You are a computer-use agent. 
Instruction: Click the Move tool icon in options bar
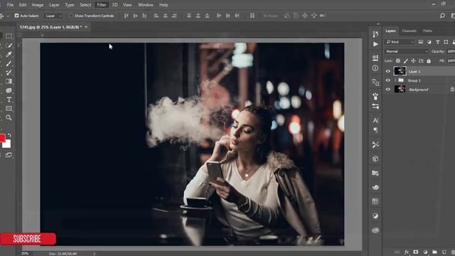pyautogui.click(x=1, y=16)
